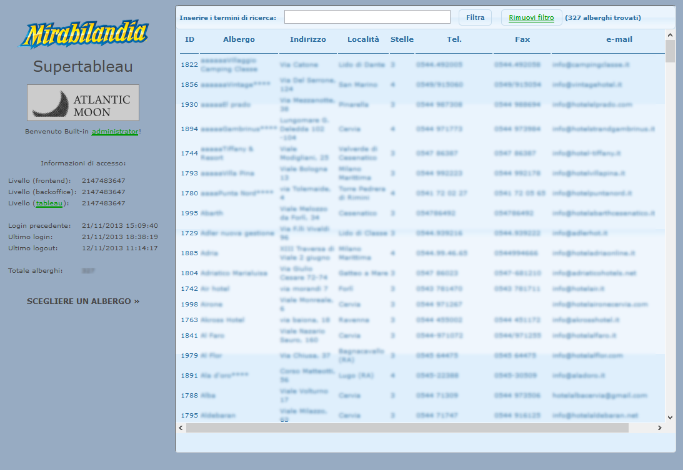
Task: Click the horizontal scrollbar left arrow
Action: (x=181, y=428)
